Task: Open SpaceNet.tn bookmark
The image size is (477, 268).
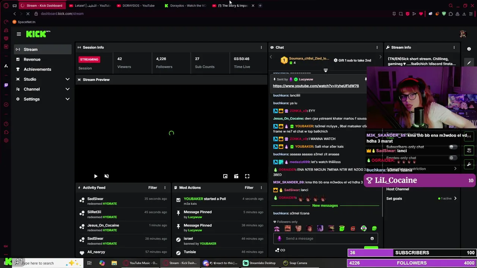Action: click(x=24, y=22)
